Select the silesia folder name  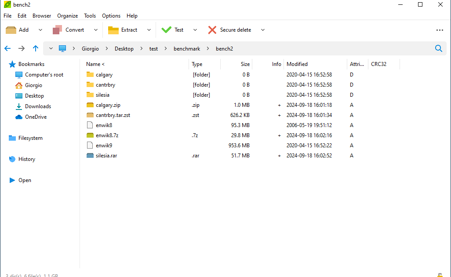coord(102,95)
